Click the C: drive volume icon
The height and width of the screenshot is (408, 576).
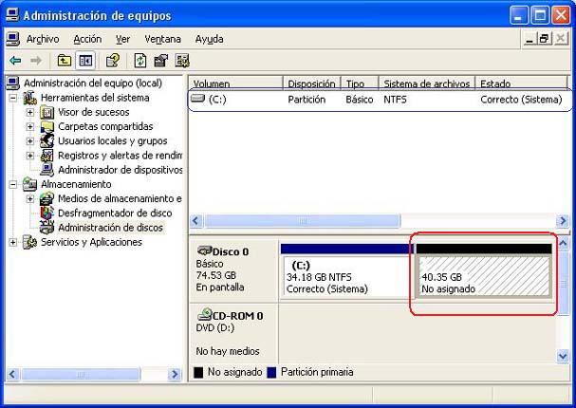tap(198, 99)
